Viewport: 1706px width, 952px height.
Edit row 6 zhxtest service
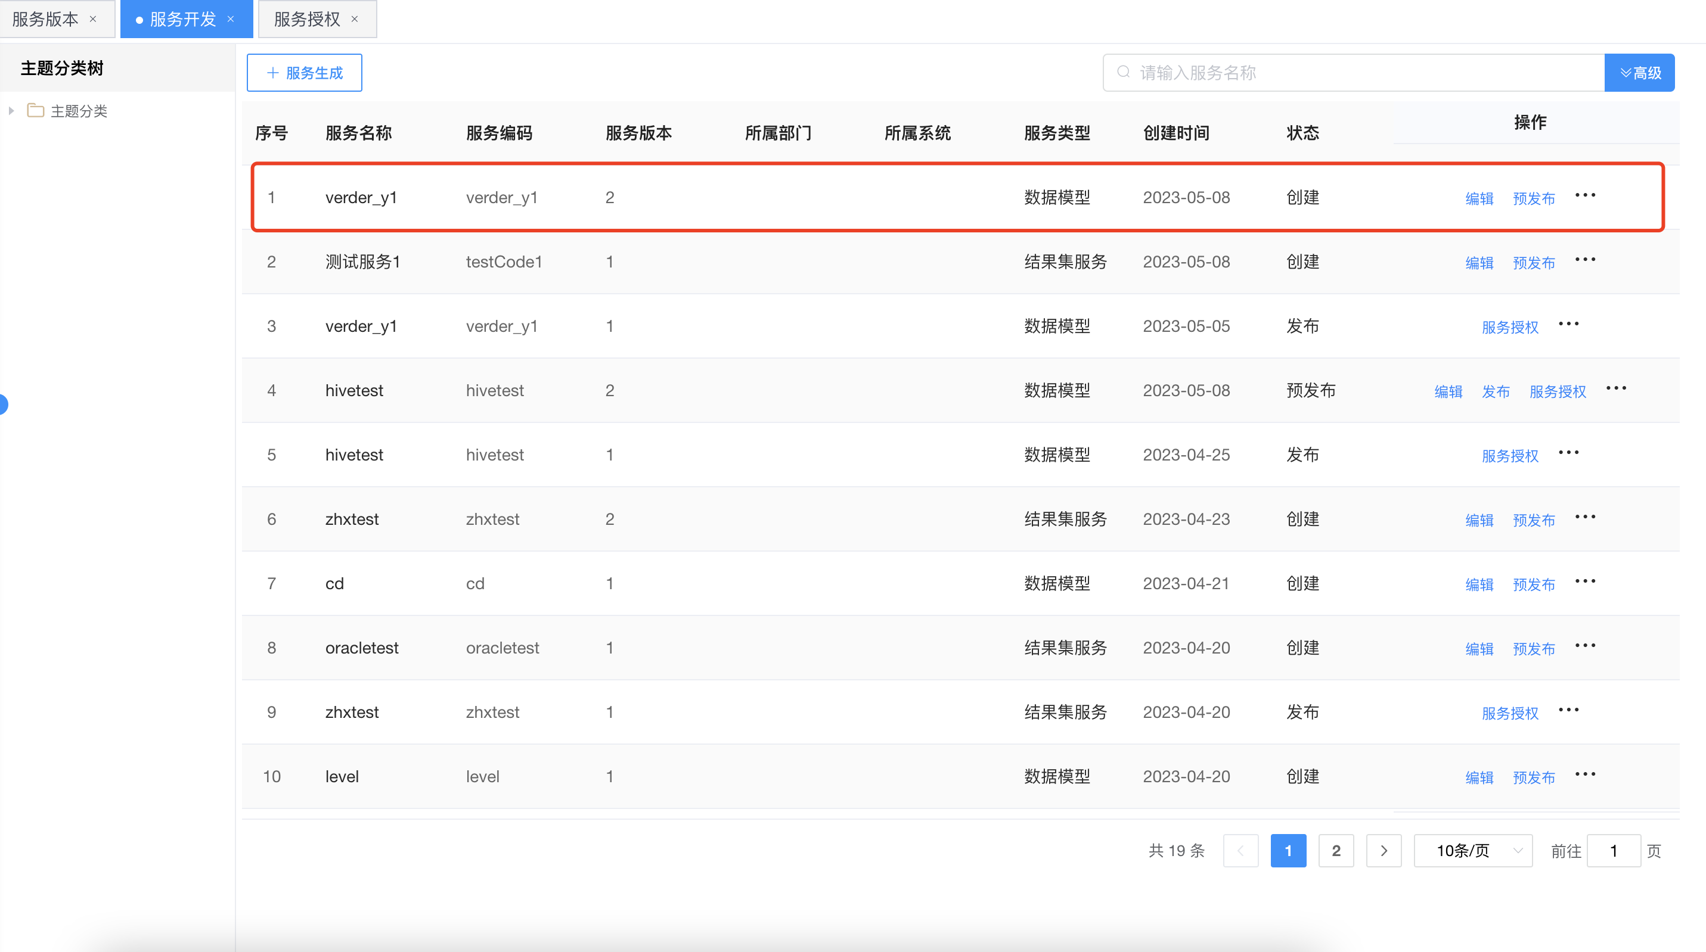(1479, 519)
